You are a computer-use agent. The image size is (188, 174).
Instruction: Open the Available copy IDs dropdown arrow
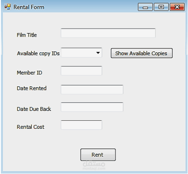pos(98,53)
